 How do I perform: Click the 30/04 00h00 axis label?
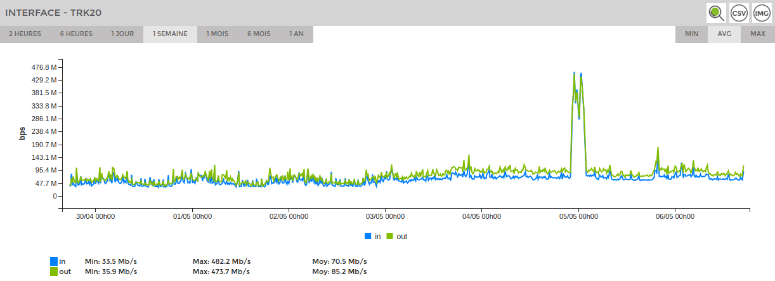pyautogui.click(x=95, y=216)
